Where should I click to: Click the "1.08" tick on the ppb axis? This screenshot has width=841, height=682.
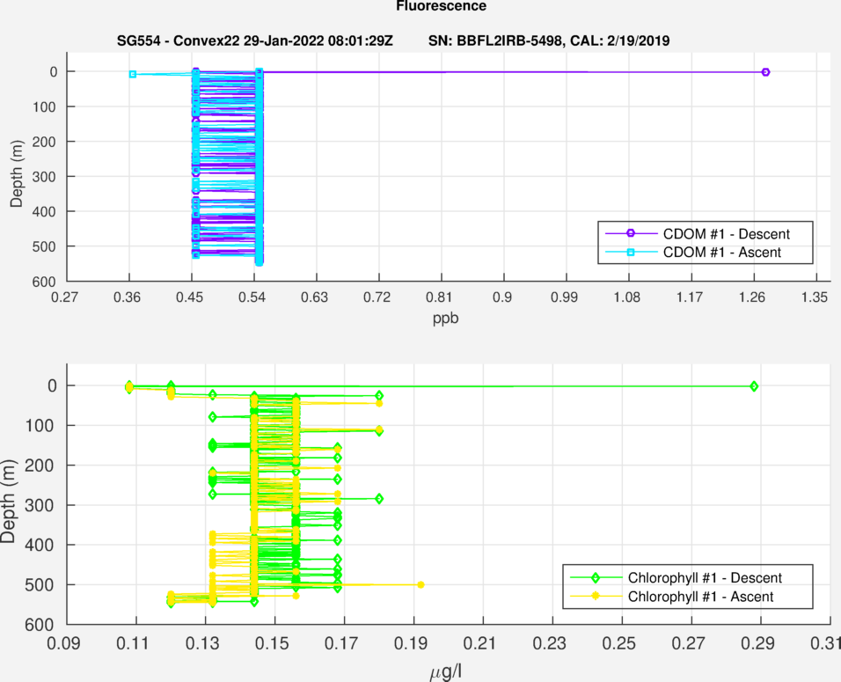point(627,297)
